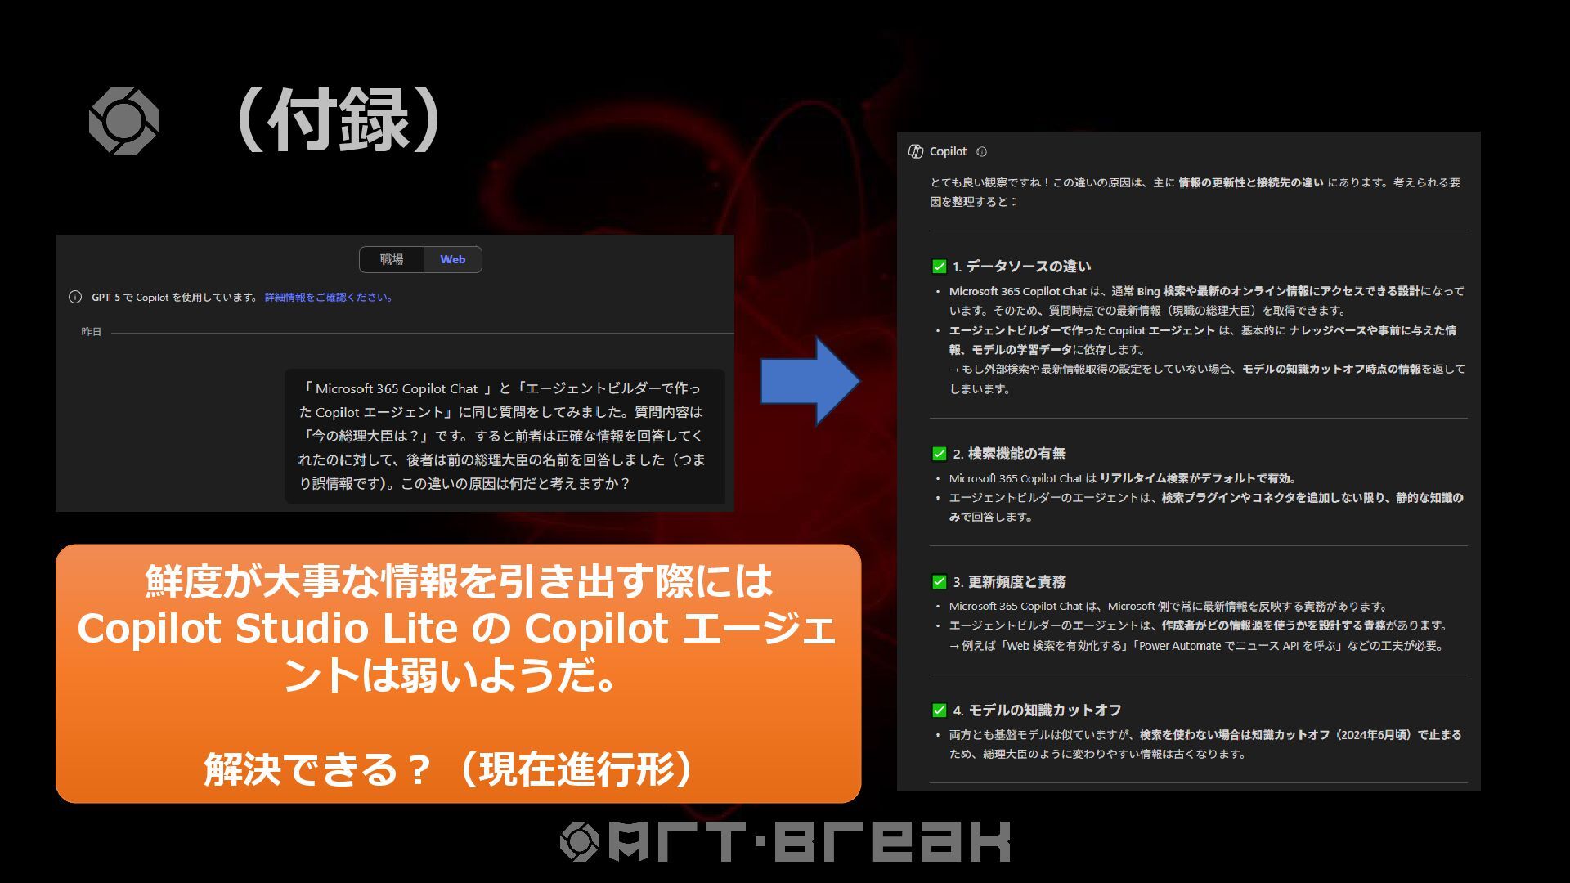Click green checkmark next to データソースの違い
The height and width of the screenshot is (883, 1570).
coord(940,267)
